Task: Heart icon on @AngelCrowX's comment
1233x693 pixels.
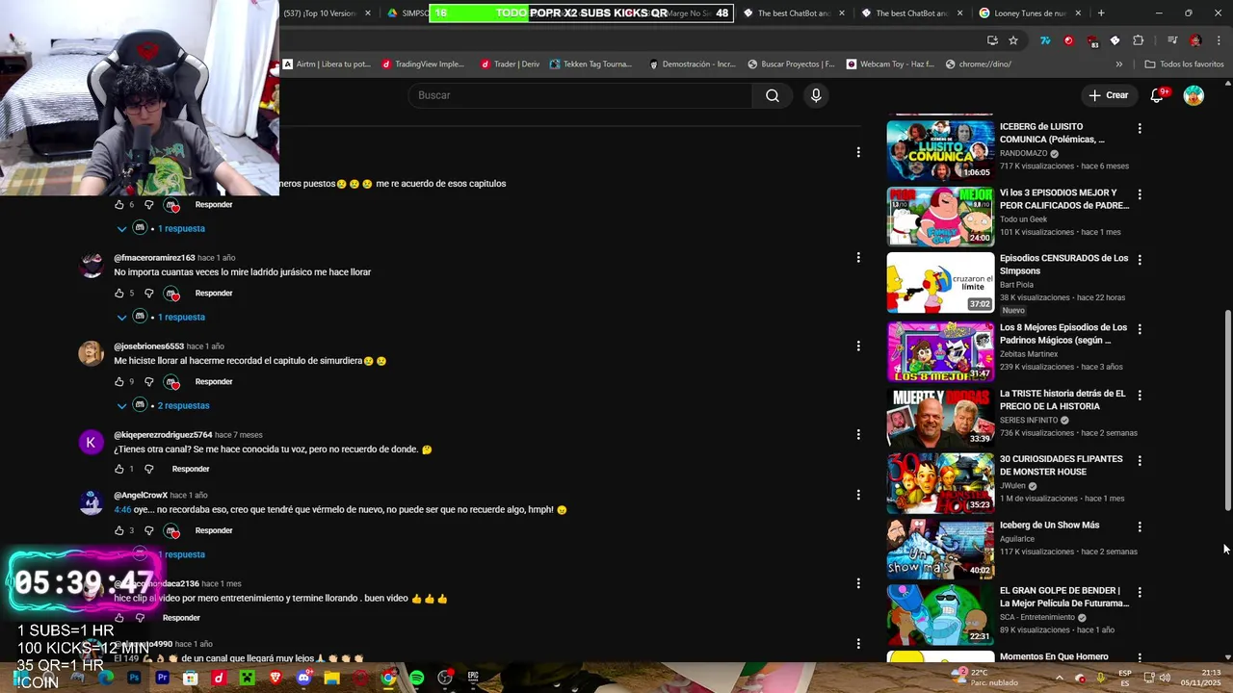Action: tap(171, 531)
